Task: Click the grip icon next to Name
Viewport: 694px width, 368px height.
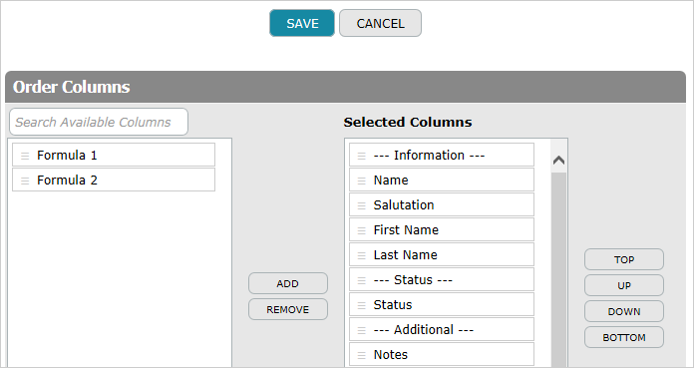Action: [x=362, y=181]
